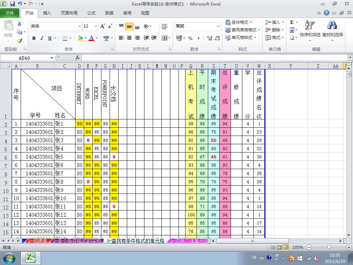The image size is (353, 265).
Task: Click the Cut scissors icon
Action: tap(20, 24)
